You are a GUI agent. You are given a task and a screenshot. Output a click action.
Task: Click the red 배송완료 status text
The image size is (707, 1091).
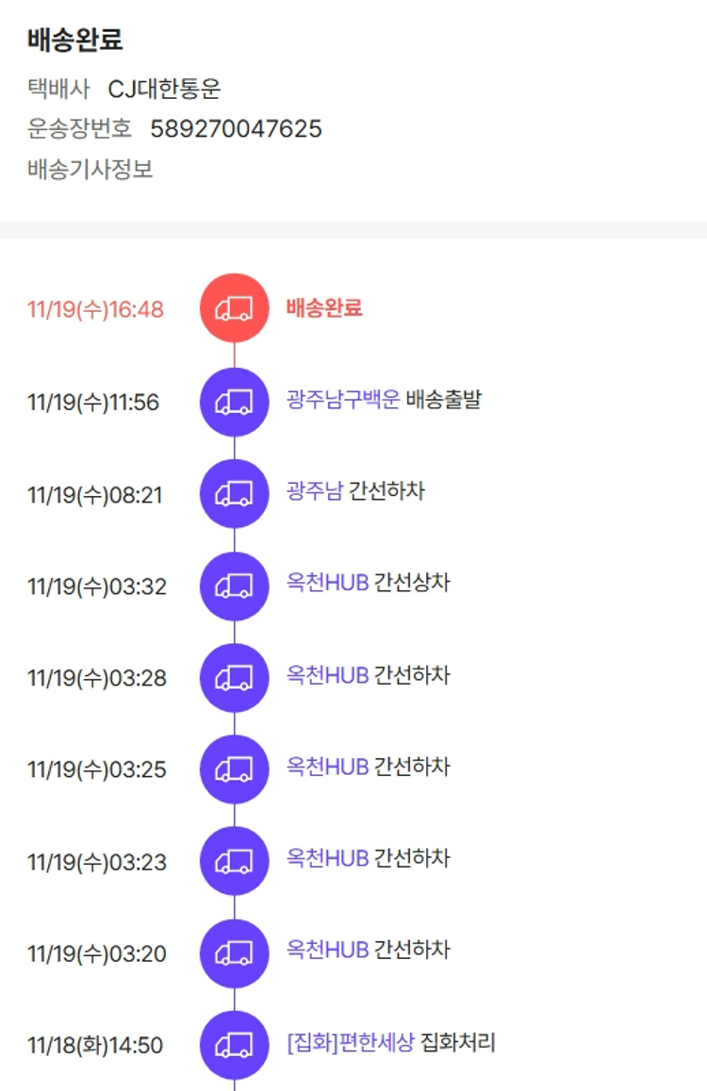point(324,307)
